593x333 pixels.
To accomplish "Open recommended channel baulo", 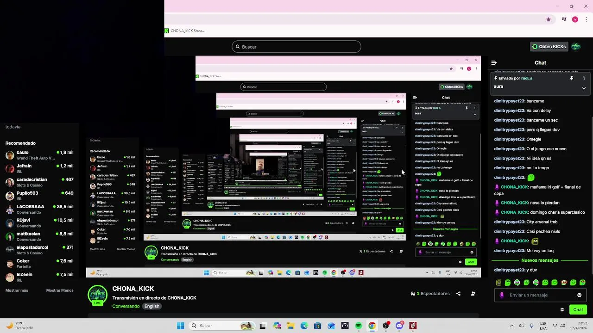I will tap(39, 155).
